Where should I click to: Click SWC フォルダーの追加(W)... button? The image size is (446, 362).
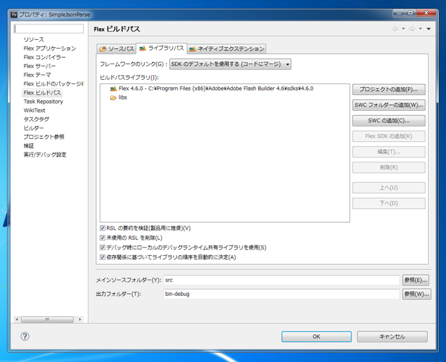[389, 105]
